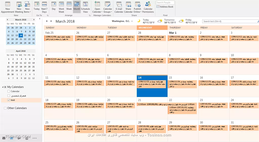Open the 1397/01/02 event on March 22
The width and height of the screenshot is (259, 142).
[x=182, y=110]
